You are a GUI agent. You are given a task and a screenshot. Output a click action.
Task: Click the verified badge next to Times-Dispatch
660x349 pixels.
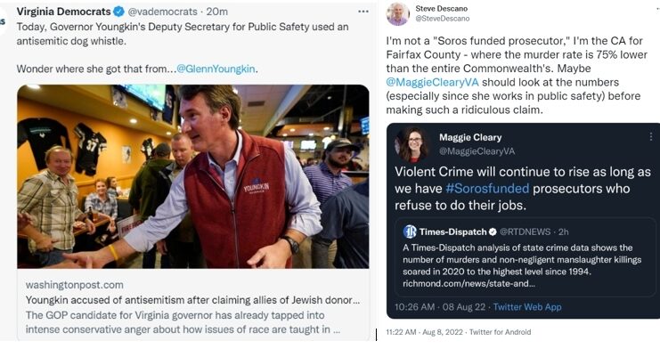coord(493,232)
